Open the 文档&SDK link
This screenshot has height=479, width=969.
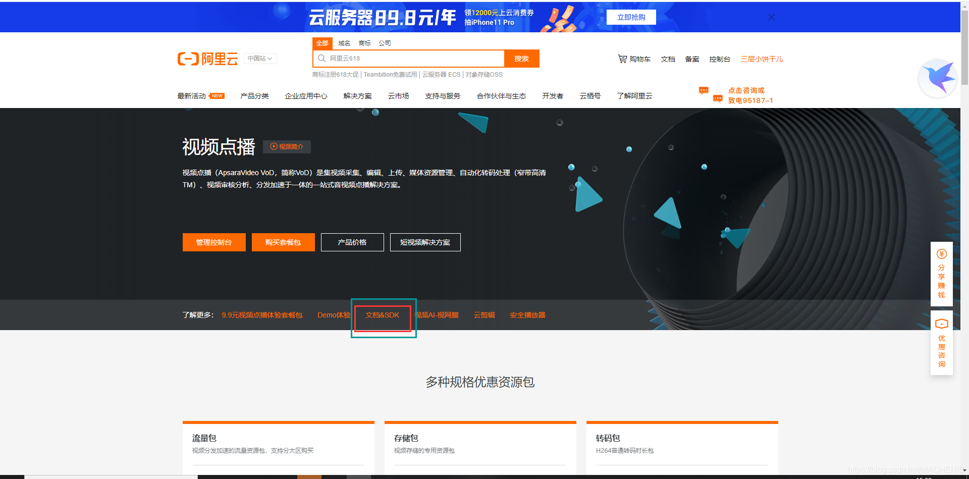(382, 315)
